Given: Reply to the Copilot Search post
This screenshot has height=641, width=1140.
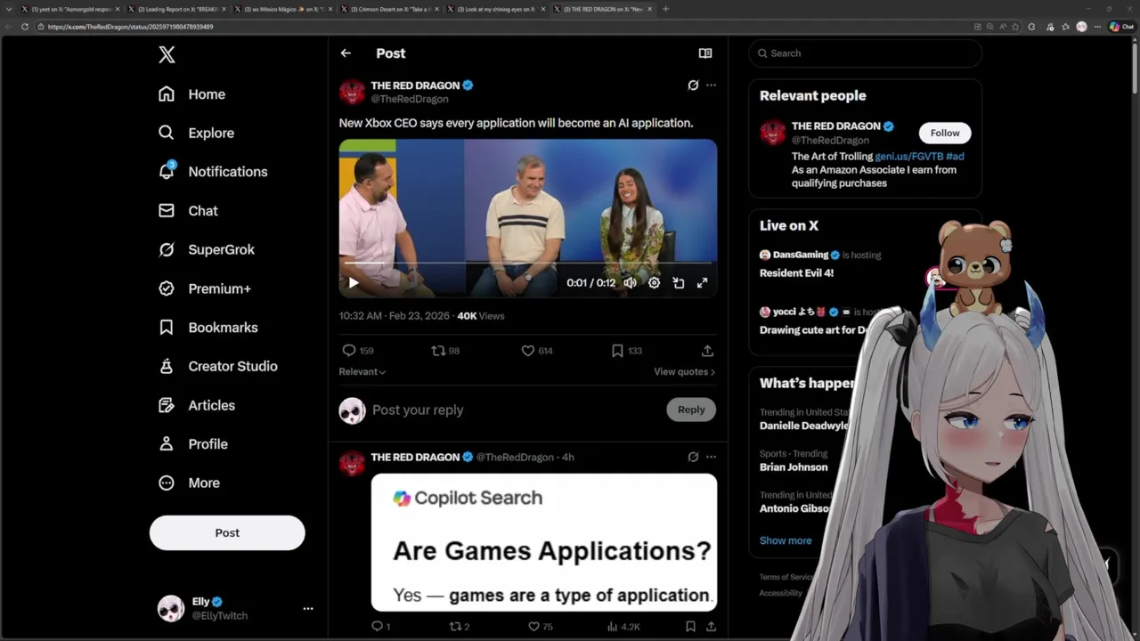Looking at the screenshot, I should (380, 627).
